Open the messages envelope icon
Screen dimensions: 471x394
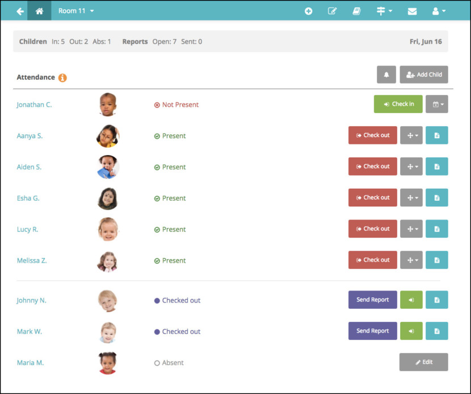point(412,11)
